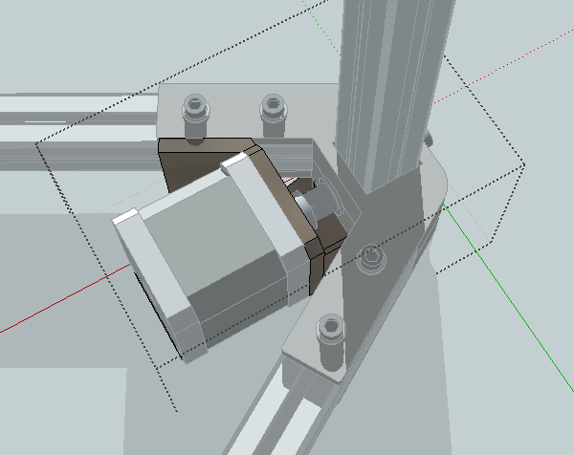
Task: Click the right screw on top bracket
Action: tap(274, 116)
